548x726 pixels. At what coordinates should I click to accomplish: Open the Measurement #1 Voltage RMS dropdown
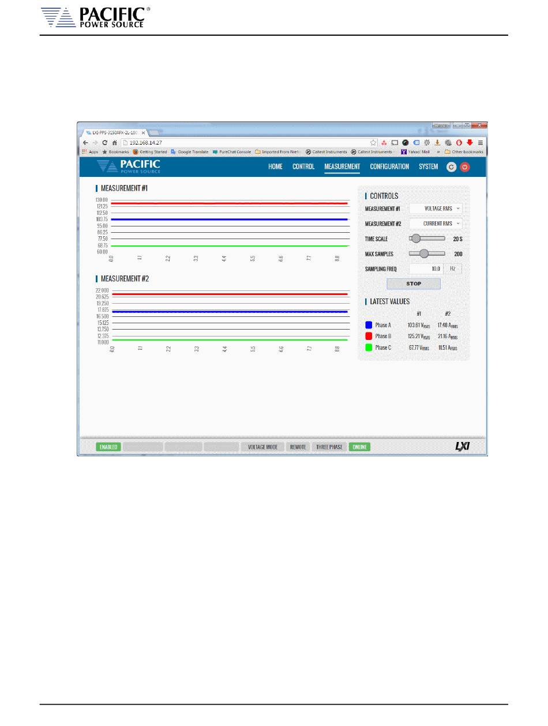(436, 209)
